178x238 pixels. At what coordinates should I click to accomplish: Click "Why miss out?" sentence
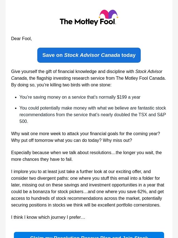pos(117,140)
